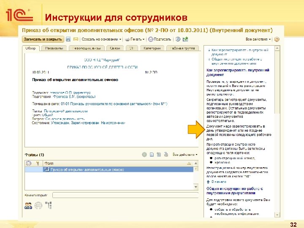Open signer link Федоров О.П. (директор)
This screenshot has height=228, width=304.
coord(70,92)
